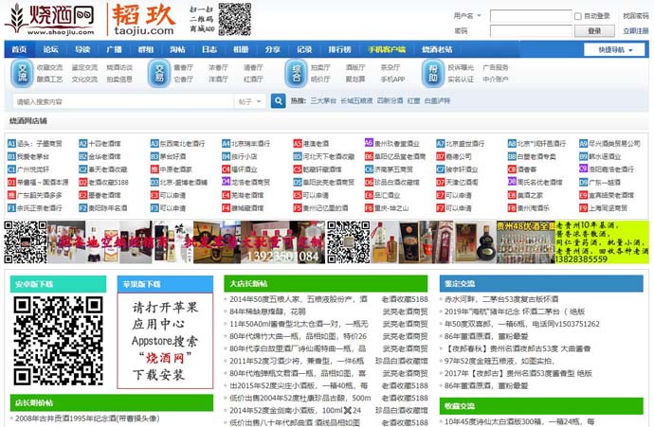Open post 赤水河畔，二茅台53度
The width and height of the screenshot is (654, 427).
pyautogui.click(x=501, y=299)
